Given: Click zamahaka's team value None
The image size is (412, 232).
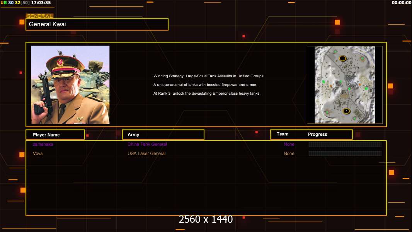Looking at the screenshot, I should coord(289,144).
